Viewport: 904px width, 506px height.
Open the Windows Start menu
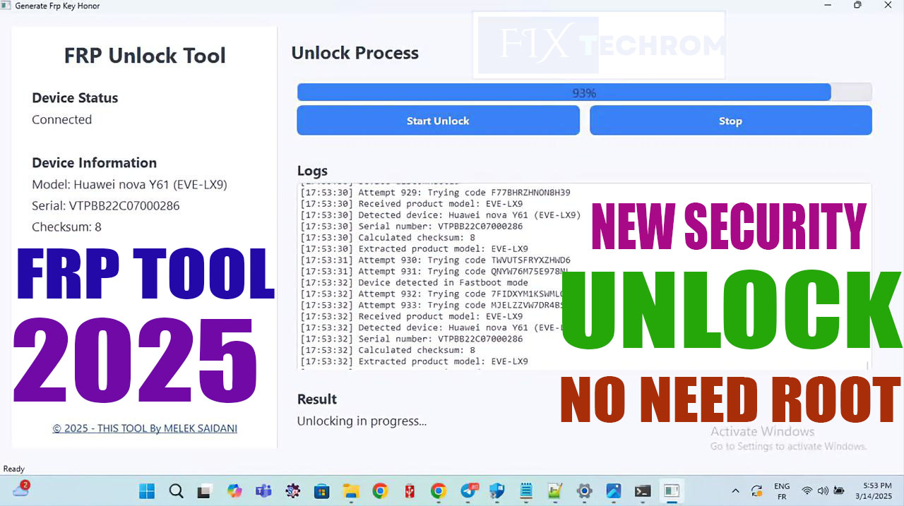pyautogui.click(x=148, y=490)
